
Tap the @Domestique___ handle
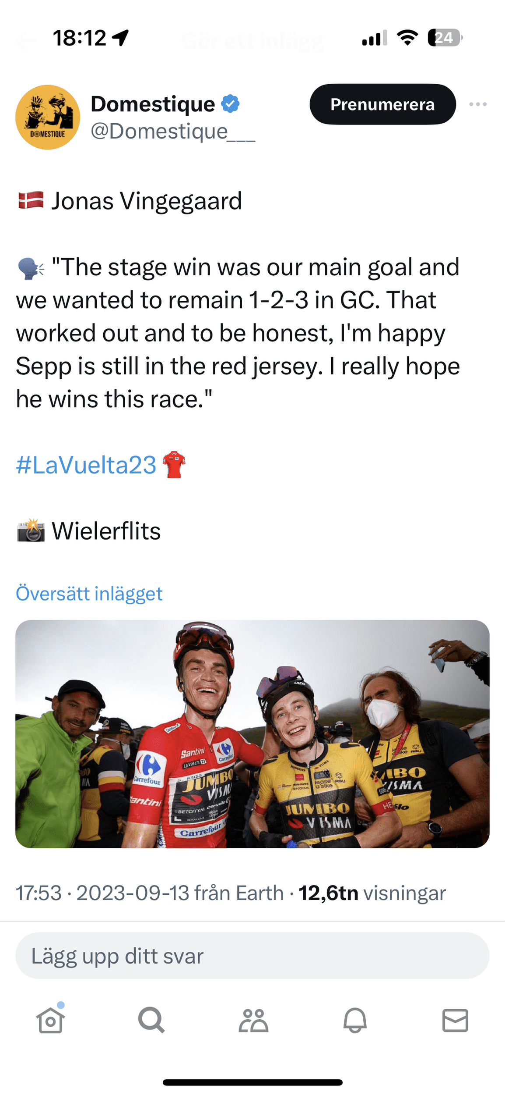(172, 131)
